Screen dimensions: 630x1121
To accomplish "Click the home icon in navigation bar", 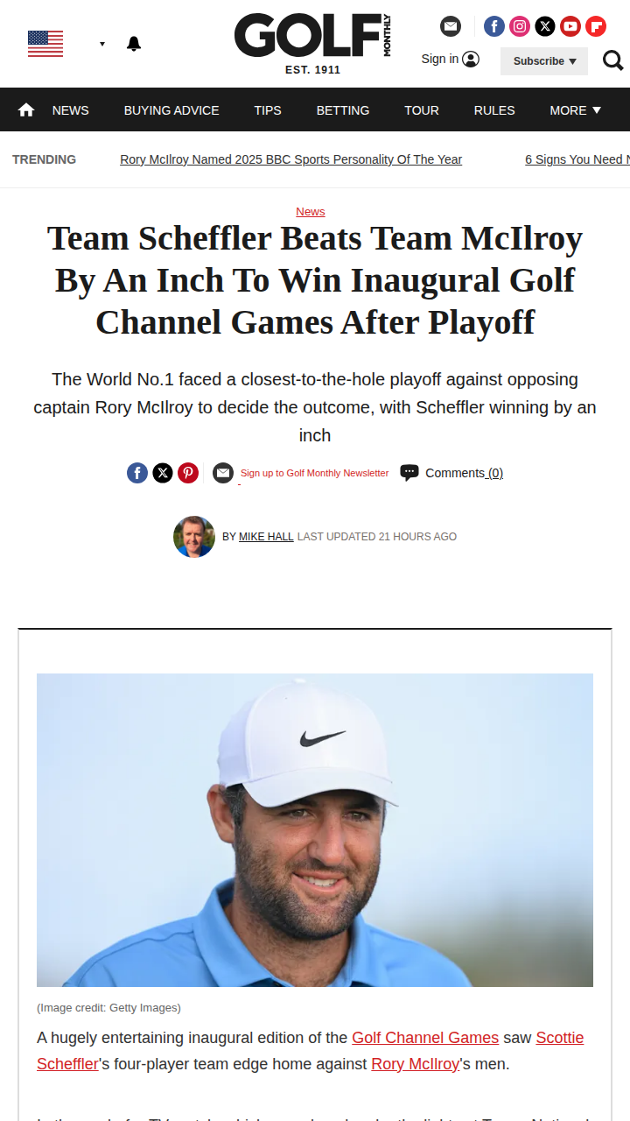I will (x=26, y=110).
